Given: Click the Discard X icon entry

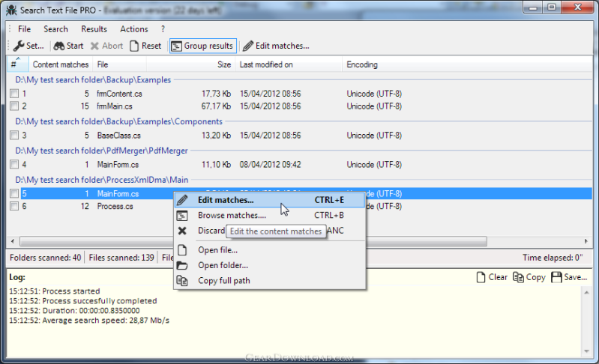Looking at the screenshot, I should tap(182, 231).
